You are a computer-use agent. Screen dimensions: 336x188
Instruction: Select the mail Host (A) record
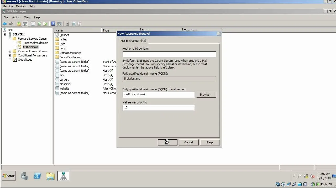click(x=62, y=75)
